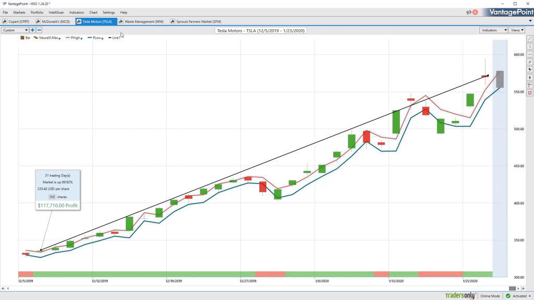Click the bottom-right plus icon below chart
The height and width of the screenshot is (300, 534).
coord(524,289)
